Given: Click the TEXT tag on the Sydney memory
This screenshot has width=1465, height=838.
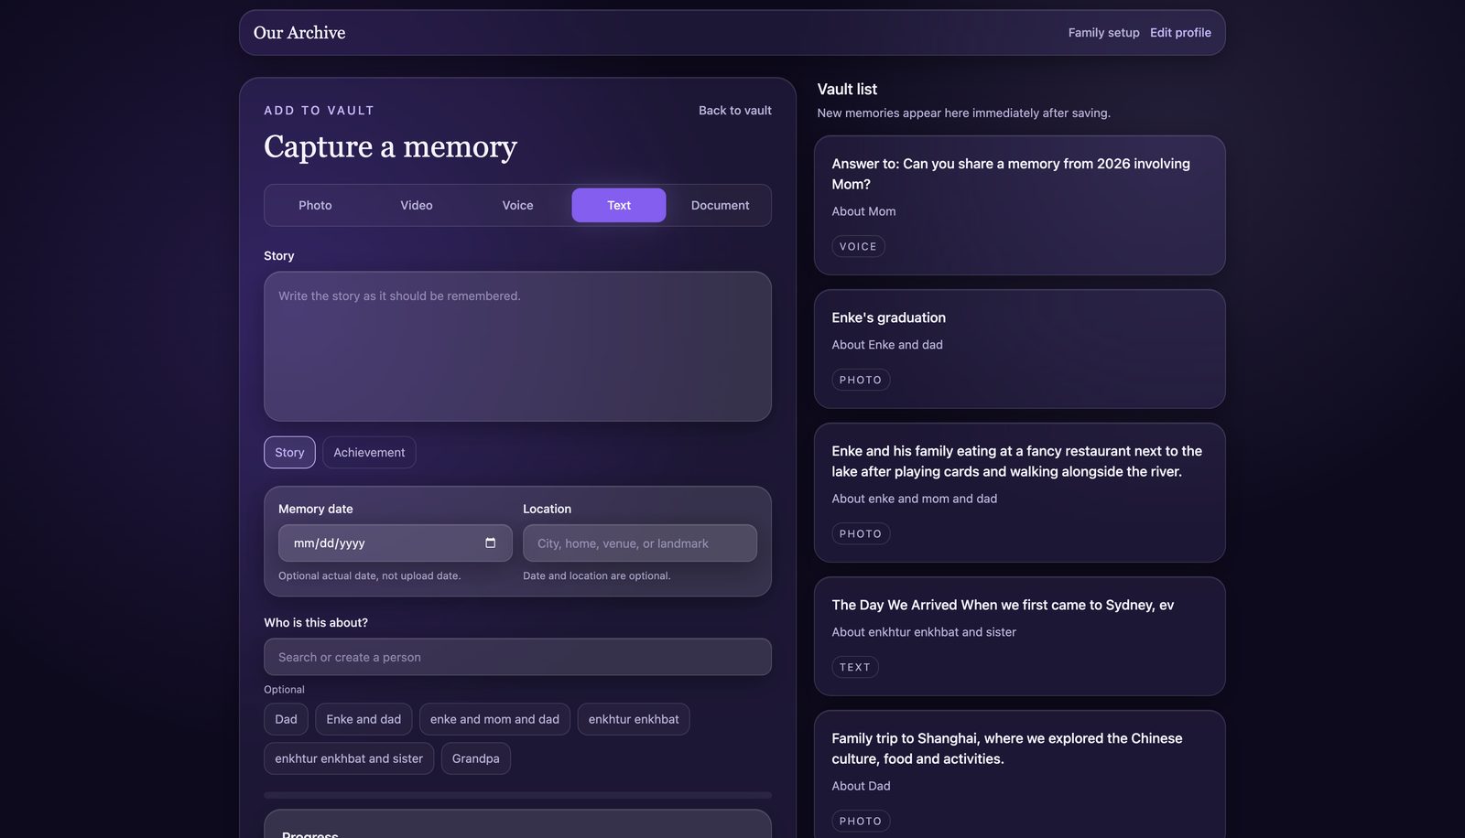Looking at the screenshot, I should pyautogui.click(x=855, y=667).
